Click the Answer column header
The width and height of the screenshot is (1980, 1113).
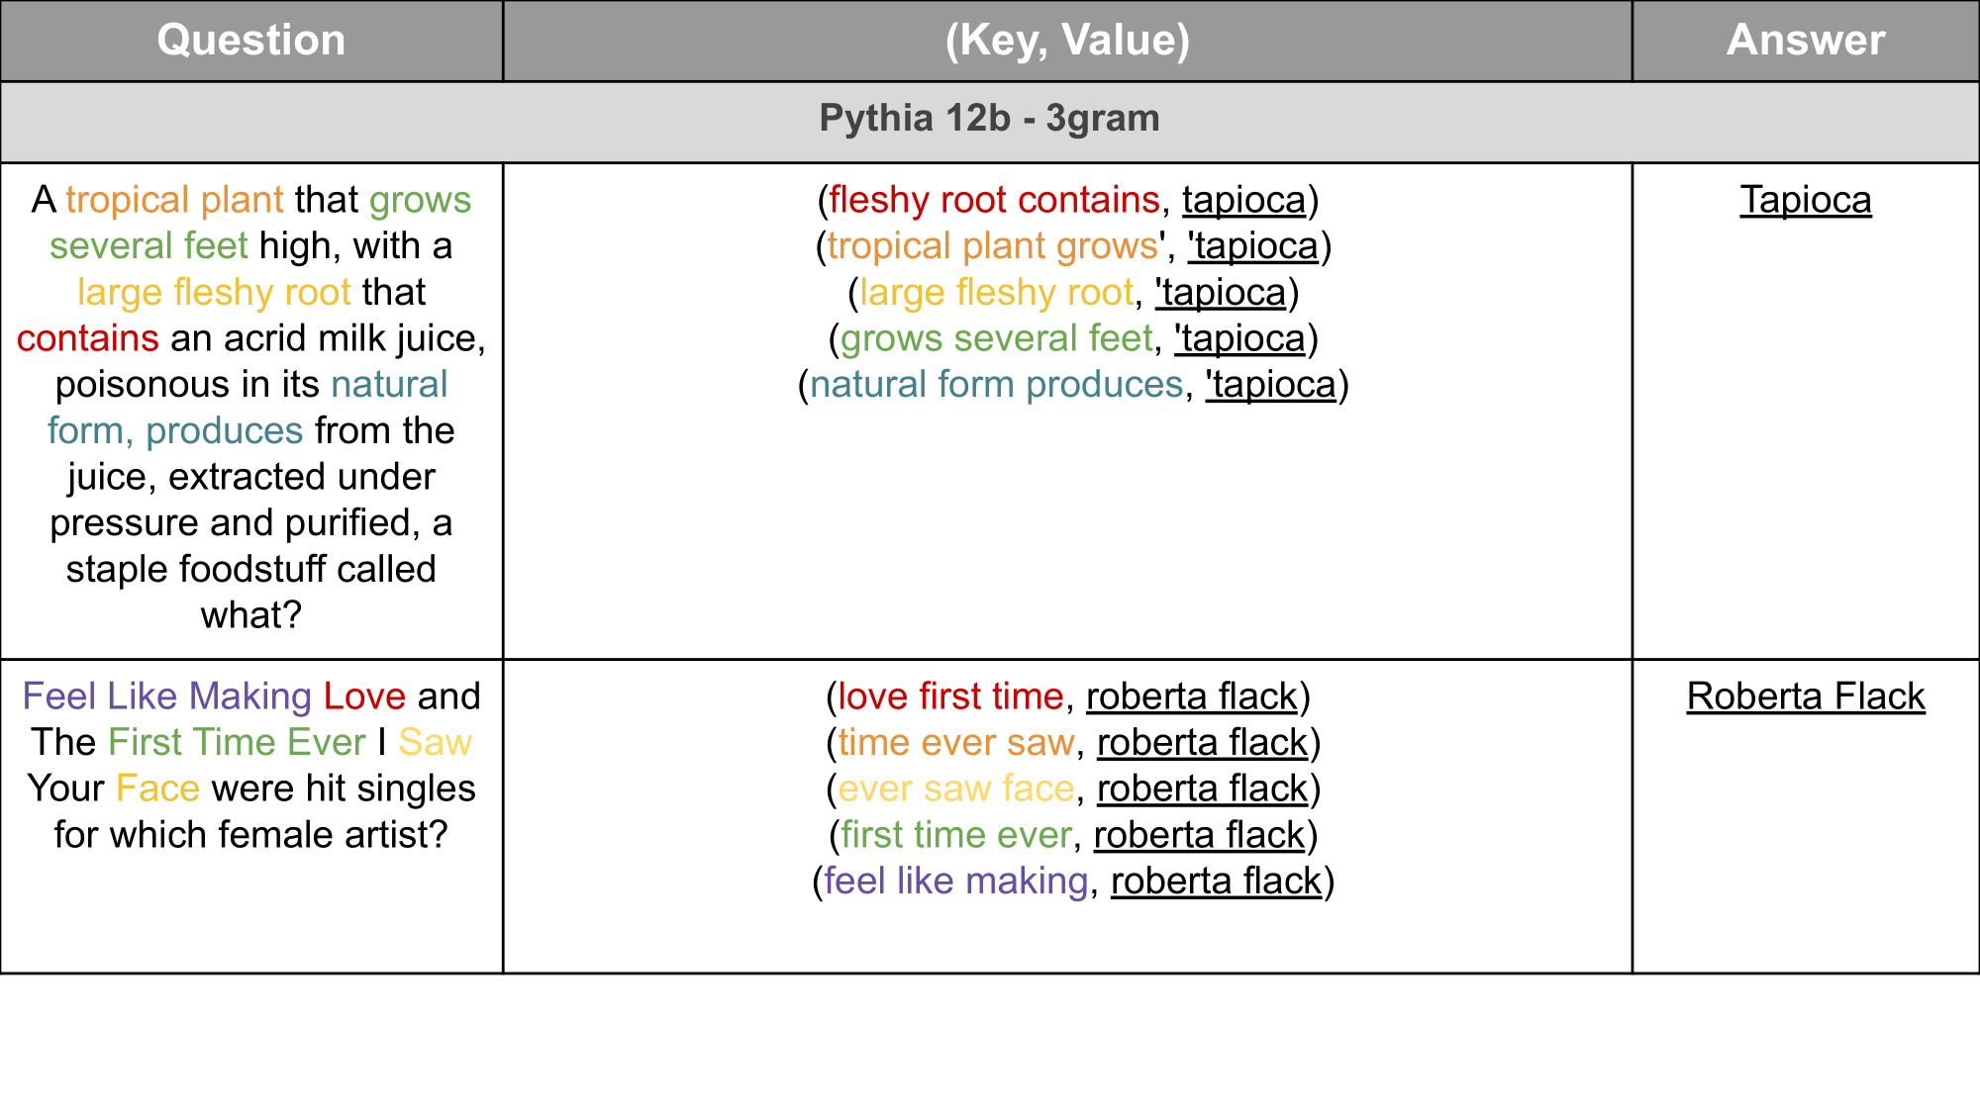(1805, 41)
